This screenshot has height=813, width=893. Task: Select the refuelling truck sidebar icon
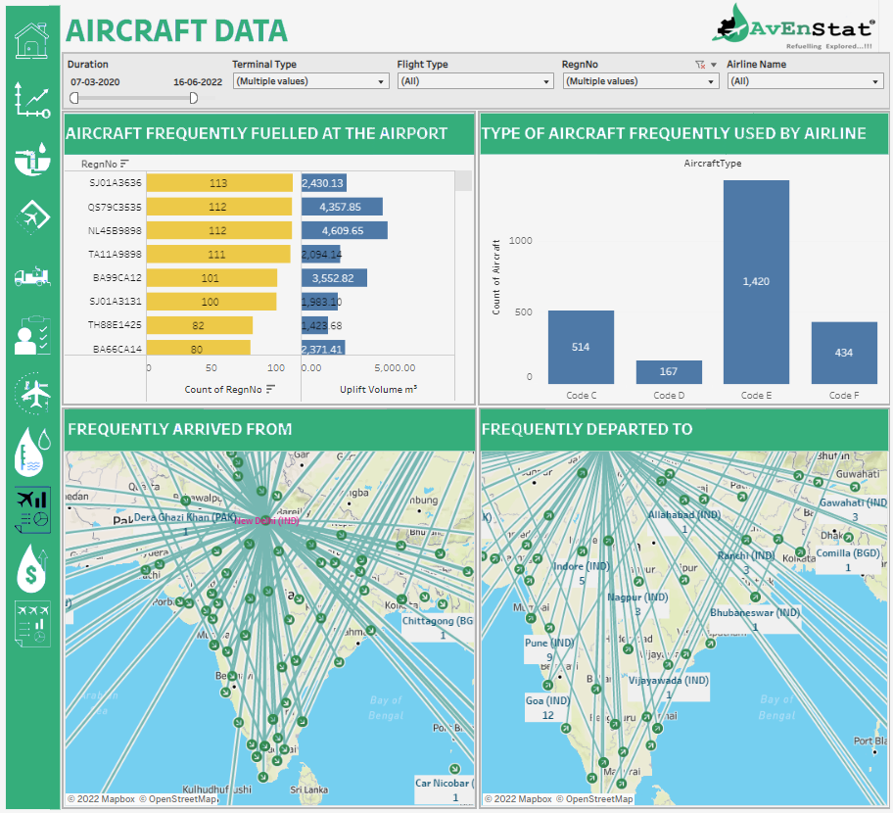tap(31, 276)
